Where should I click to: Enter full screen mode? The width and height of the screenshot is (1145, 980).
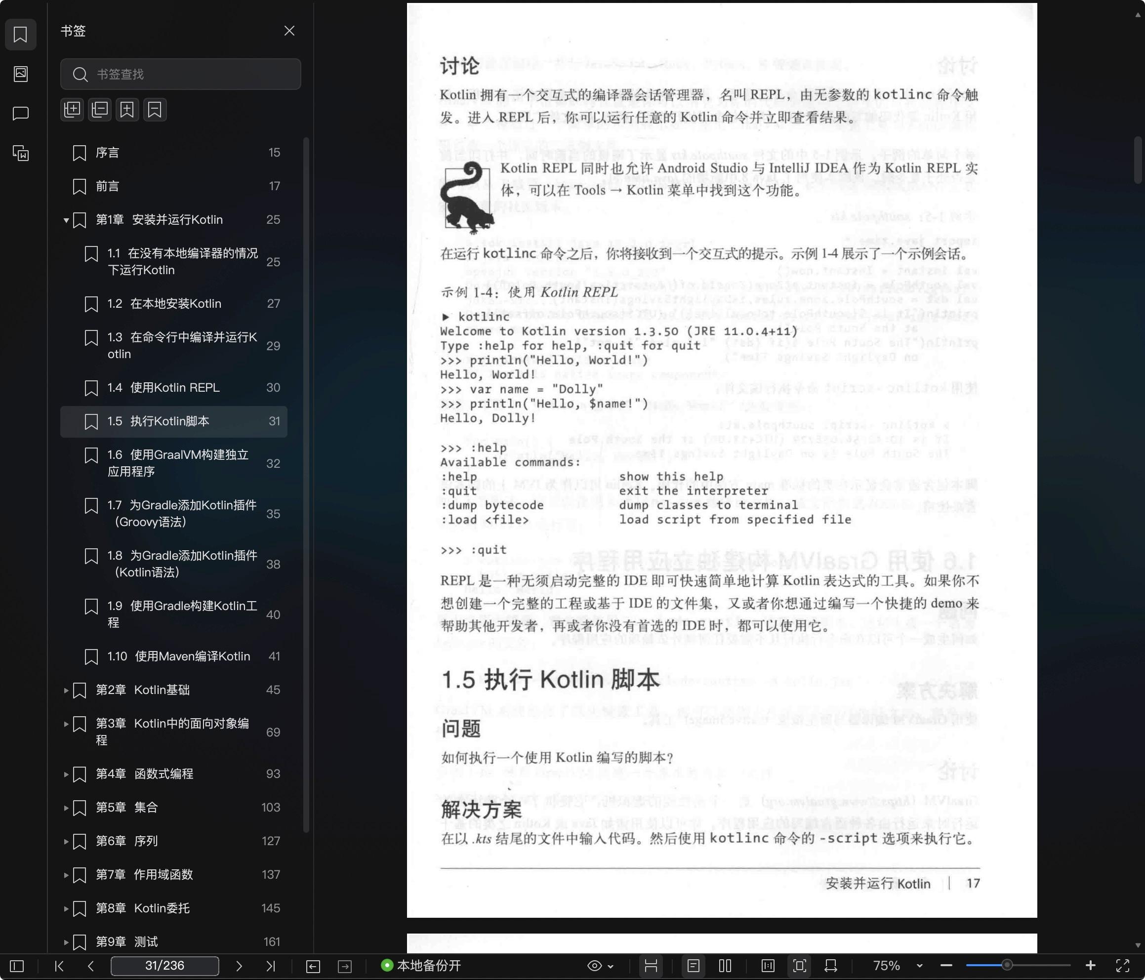tap(1122, 966)
